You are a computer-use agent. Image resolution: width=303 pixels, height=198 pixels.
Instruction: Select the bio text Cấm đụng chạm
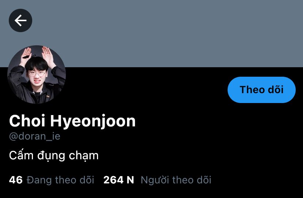tap(54, 156)
